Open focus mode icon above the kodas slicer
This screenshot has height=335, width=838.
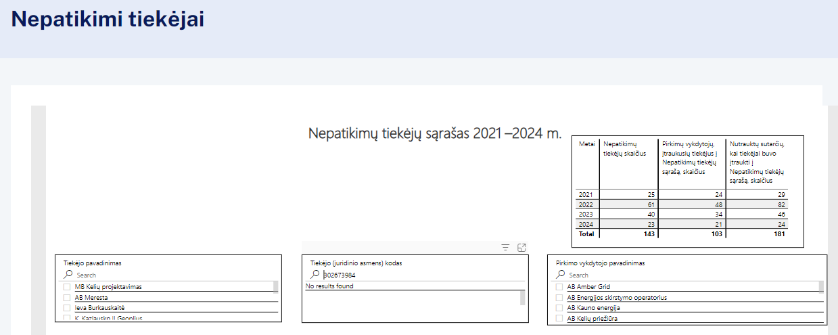point(521,248)
